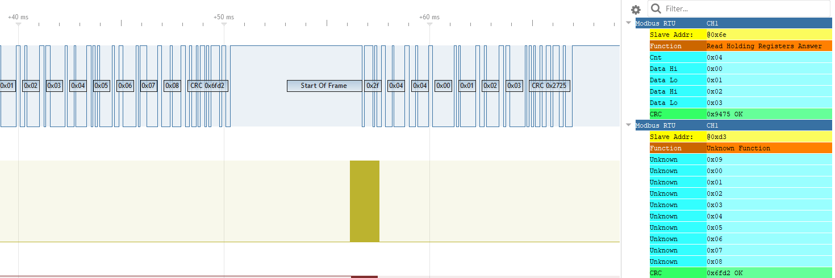835x278 pixels.
Task: Open the decoder settings gear icon
Action: [x=636, y=10]
